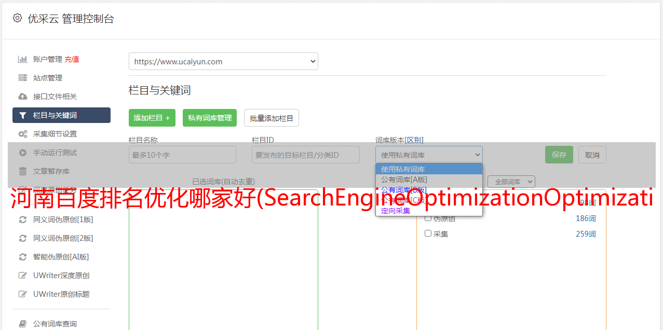Open the 同义词伪原创[1版] sidebar item

(61, 219)
